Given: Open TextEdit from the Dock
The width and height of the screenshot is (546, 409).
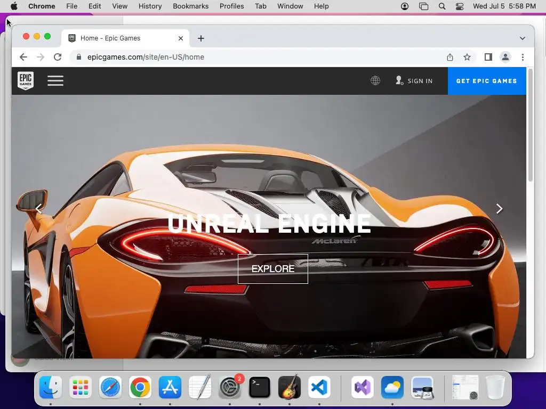Looking at the screenshot, I should click(200, 387).
